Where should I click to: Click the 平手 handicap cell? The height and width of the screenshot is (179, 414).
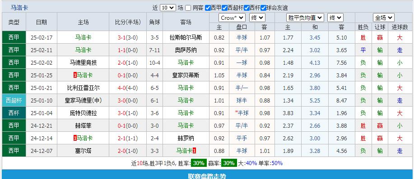242,139
